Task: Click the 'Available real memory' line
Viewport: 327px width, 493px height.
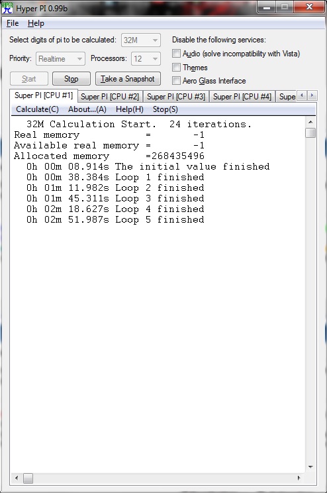Action: (109, 146)
